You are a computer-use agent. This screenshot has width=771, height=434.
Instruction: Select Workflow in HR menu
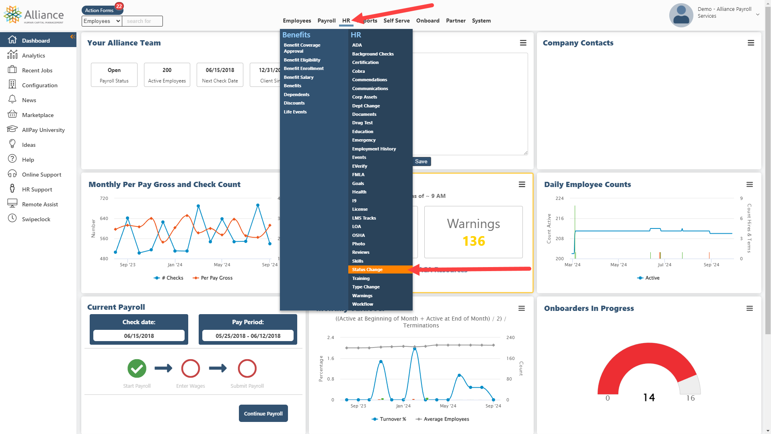(363, 304)
